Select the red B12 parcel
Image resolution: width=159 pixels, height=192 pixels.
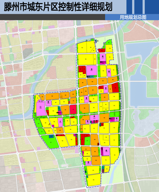48,113
